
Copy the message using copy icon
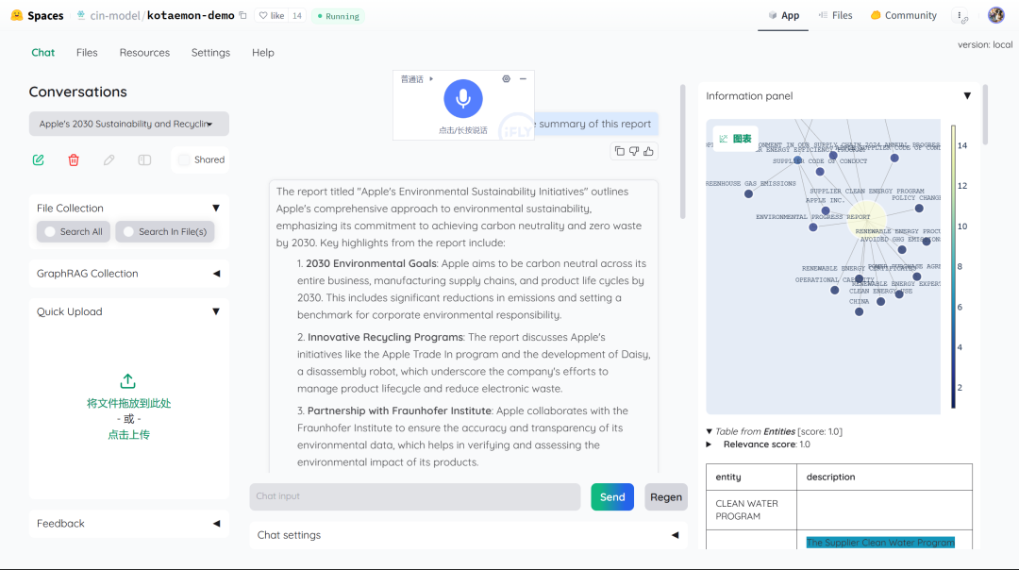pos(620,151)
